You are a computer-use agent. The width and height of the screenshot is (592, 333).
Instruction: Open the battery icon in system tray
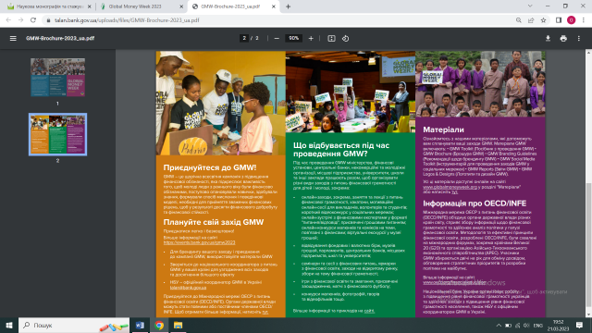(508, 326)
